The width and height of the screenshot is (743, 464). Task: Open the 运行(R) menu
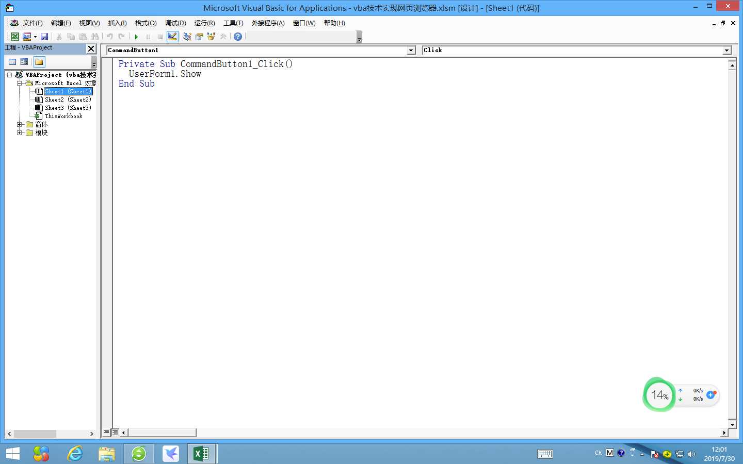point(204,23)
